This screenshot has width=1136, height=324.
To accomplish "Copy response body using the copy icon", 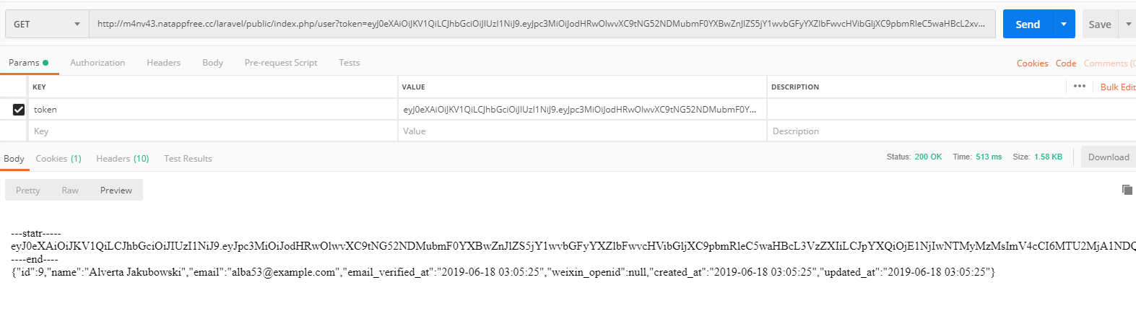I will (1127, 190).
